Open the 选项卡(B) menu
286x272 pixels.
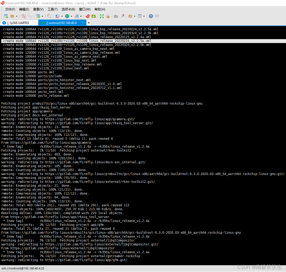click(68, 9)
